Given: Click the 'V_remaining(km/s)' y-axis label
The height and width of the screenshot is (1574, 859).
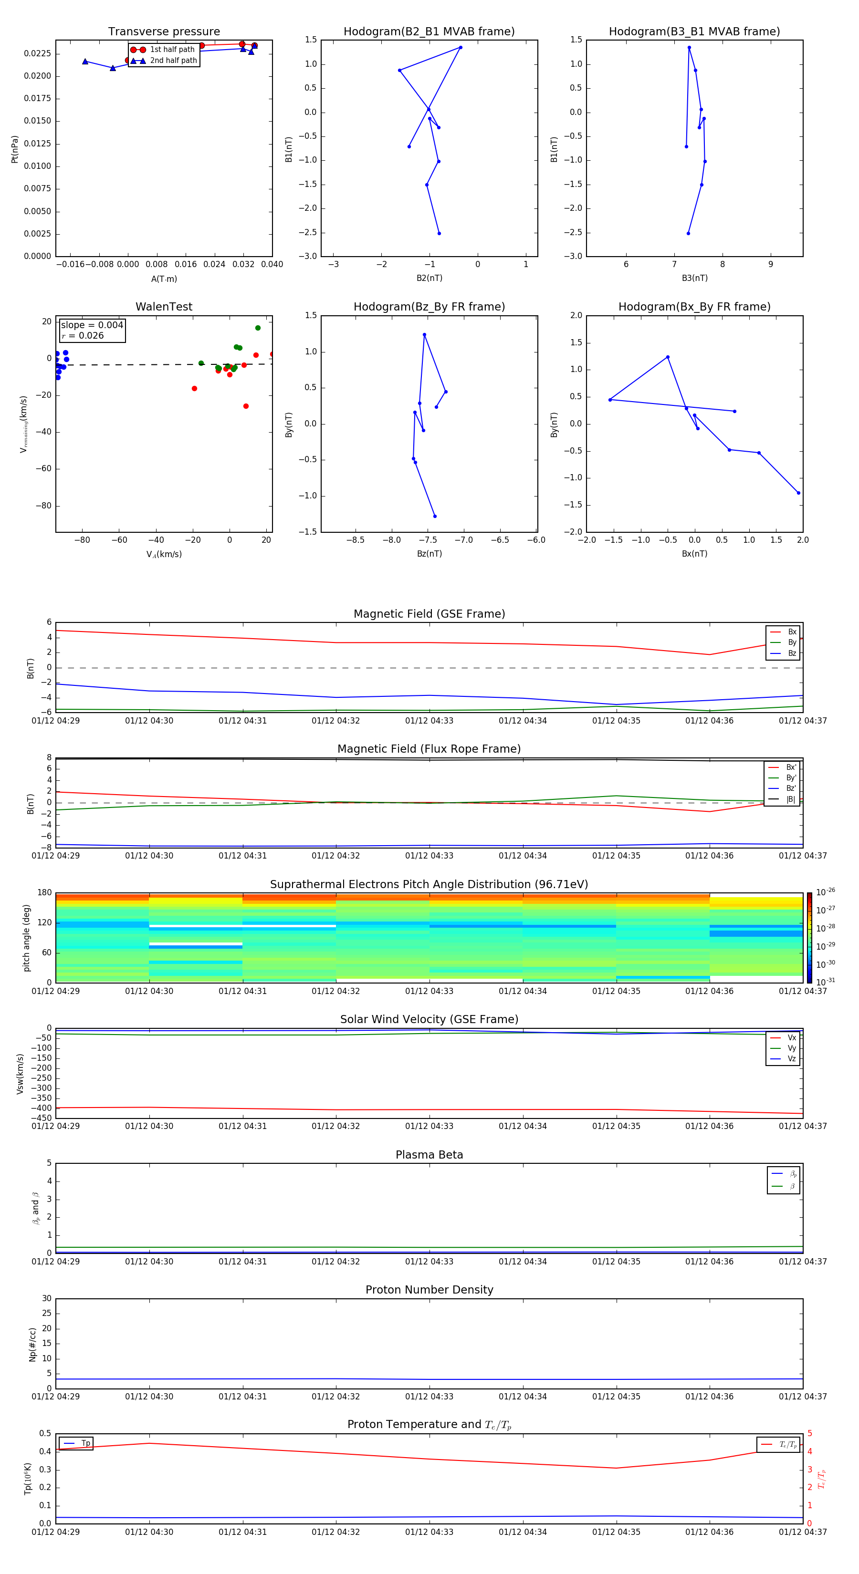Looking at the screenshot, I should tap(24, 424).
